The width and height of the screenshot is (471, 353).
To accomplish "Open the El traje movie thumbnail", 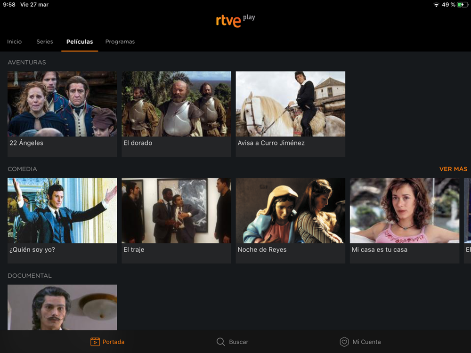I will [x=176, y=210].
